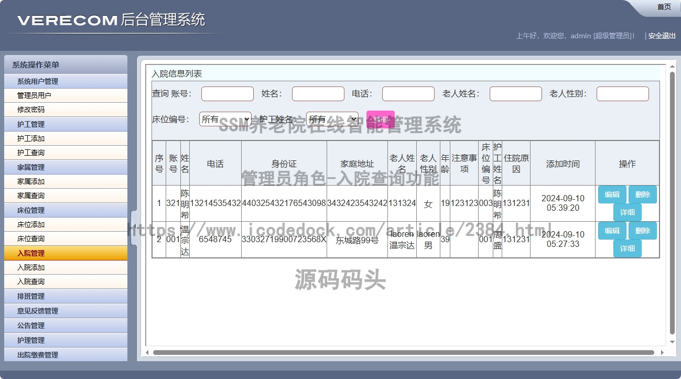This screenshot has height=379, width=681.
Task: Focus the 老人姓名 search input
Action: (516, 94)
